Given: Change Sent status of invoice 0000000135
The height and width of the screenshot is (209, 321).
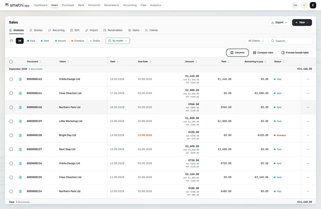Looking at the screenshot, I should click(279, 178).
